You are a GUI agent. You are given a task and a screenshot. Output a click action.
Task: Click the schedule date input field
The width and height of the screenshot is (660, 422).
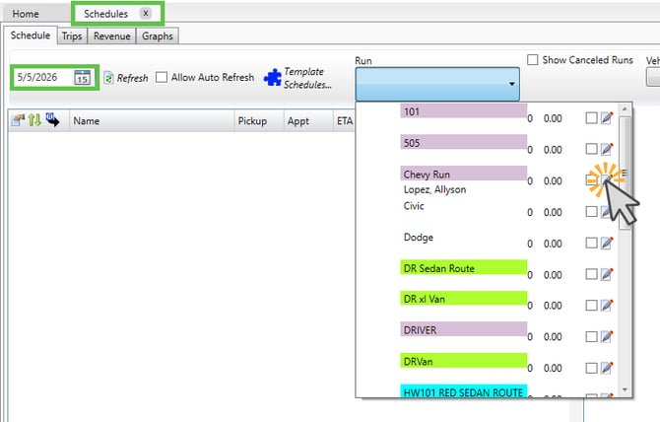pos(43,78)
